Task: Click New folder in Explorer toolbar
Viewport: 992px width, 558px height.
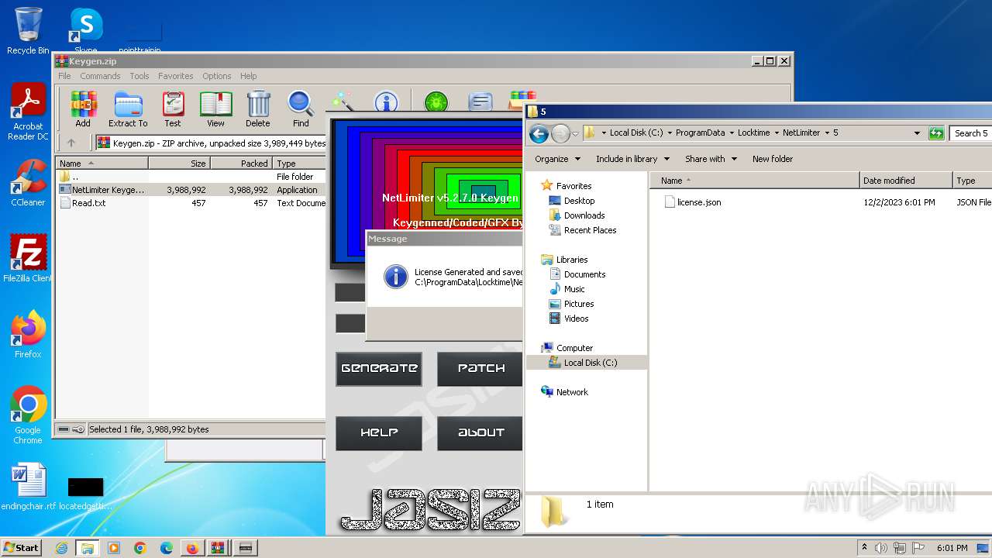Action: 773,159
